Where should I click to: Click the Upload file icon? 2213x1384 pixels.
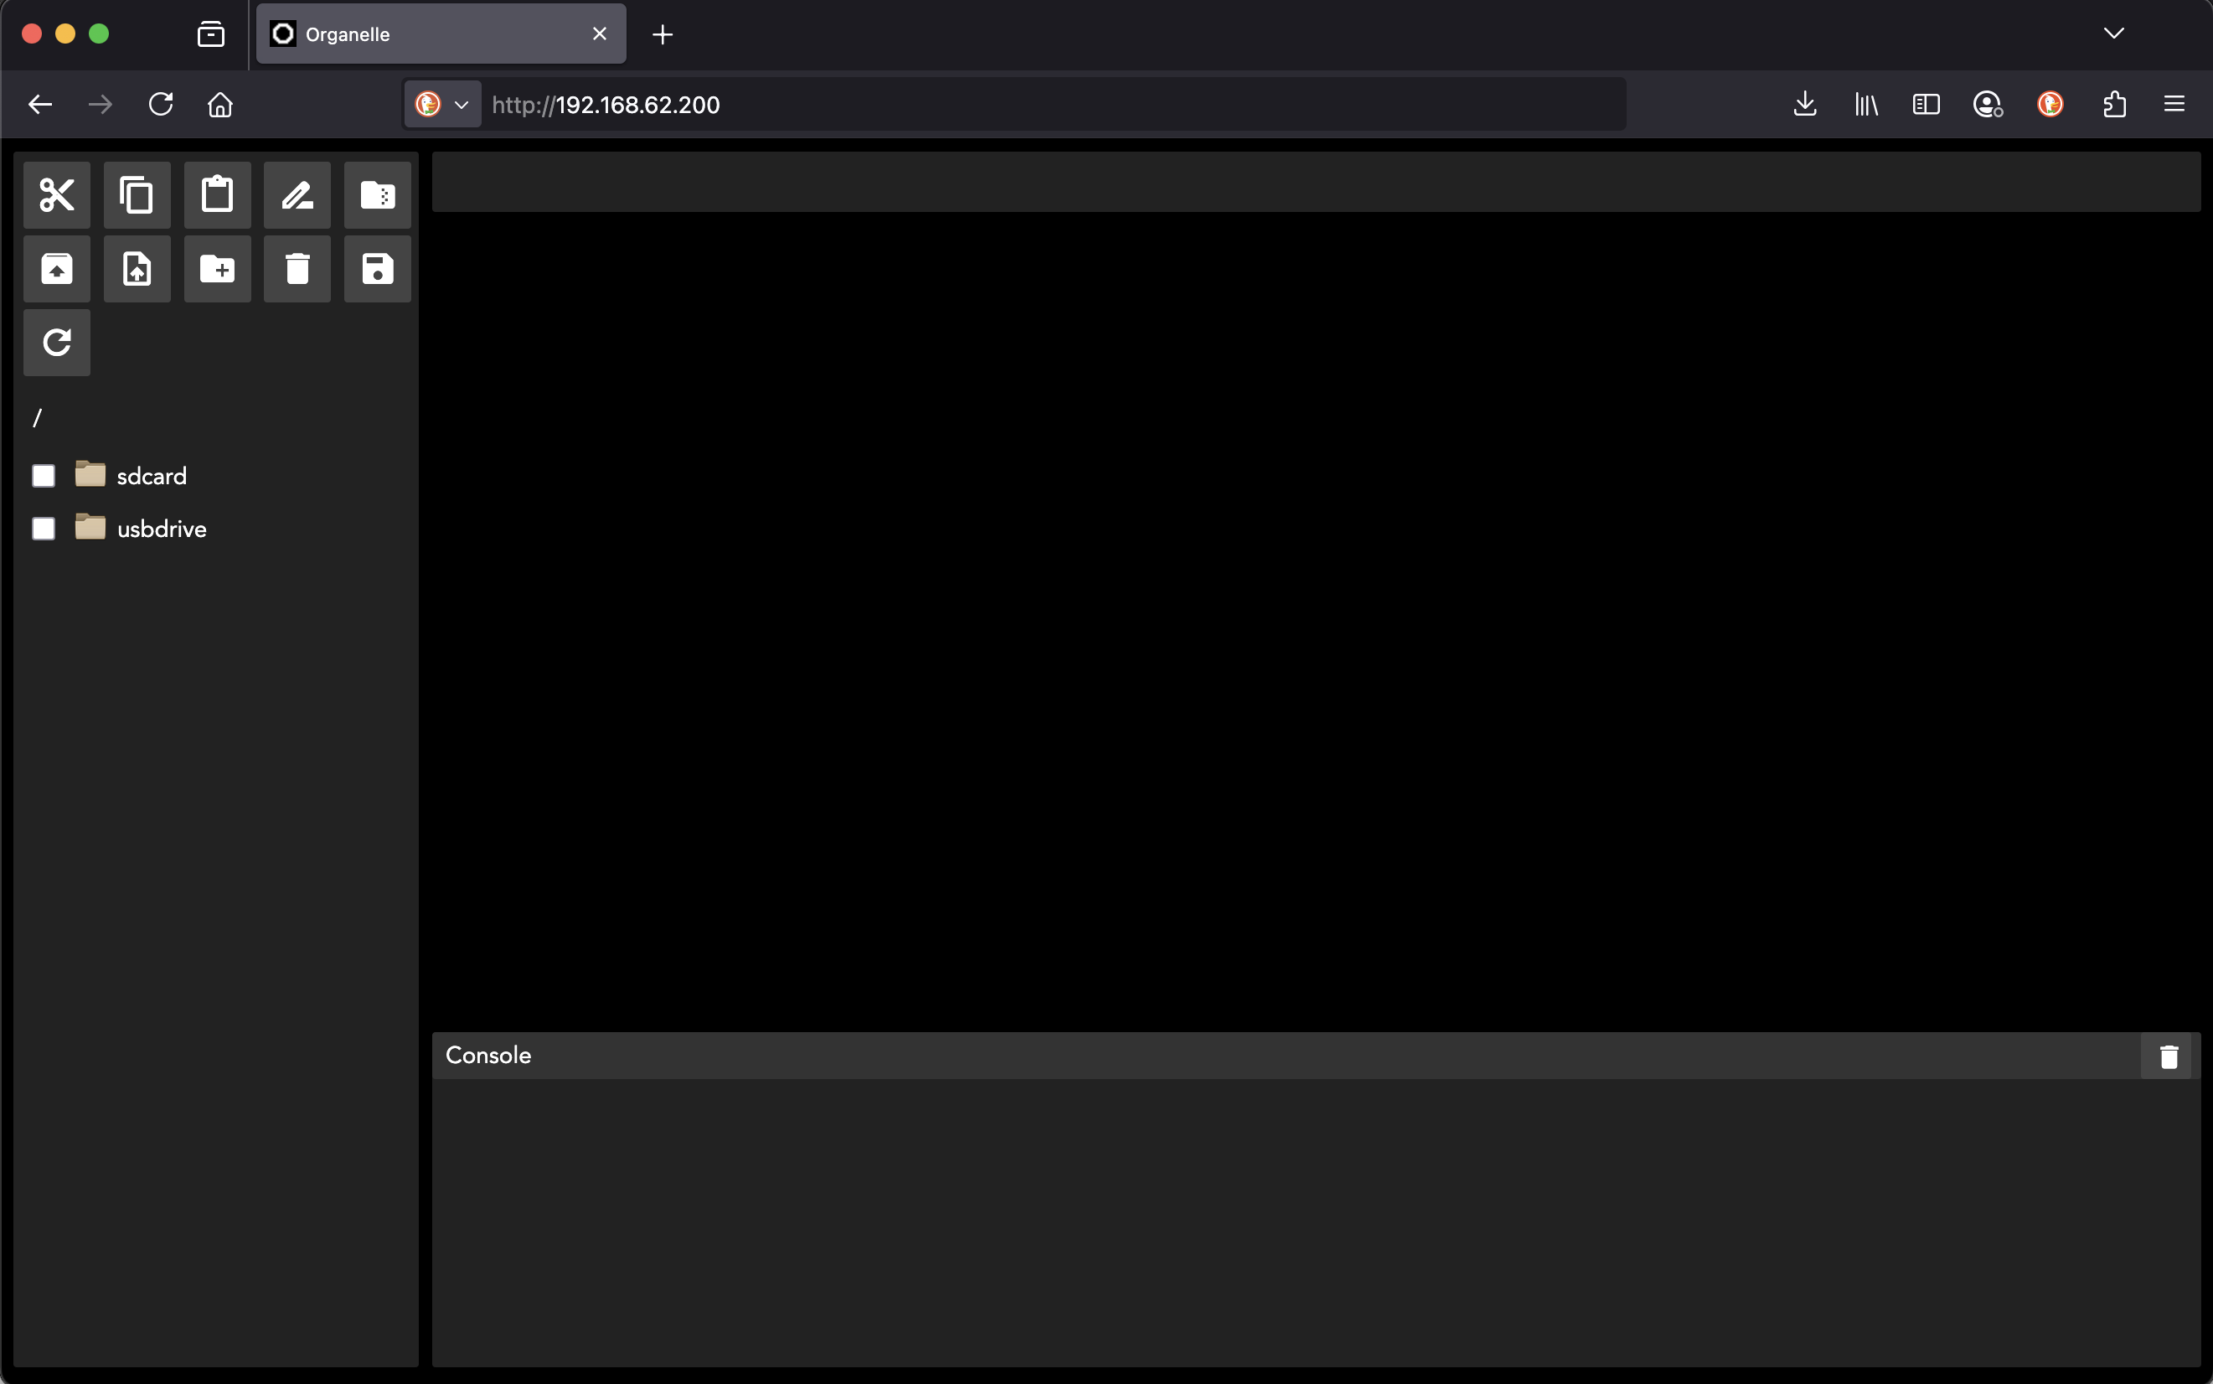[137, 269]
